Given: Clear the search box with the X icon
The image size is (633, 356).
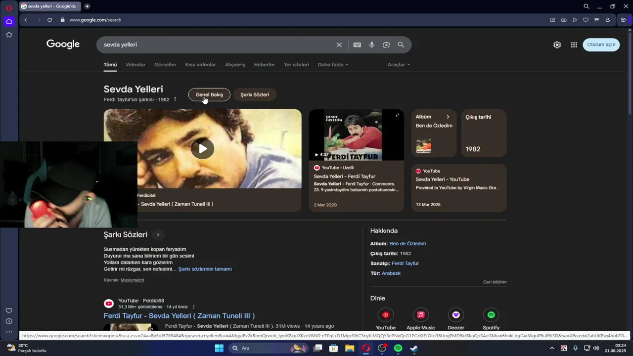Looking at the screenshot, I should point(339,44).
